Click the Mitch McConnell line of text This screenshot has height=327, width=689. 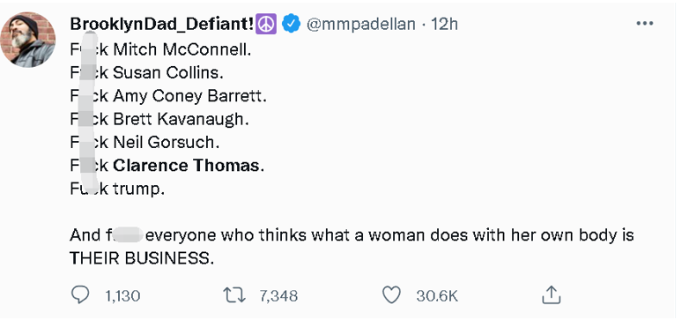(x=160, y=49)
